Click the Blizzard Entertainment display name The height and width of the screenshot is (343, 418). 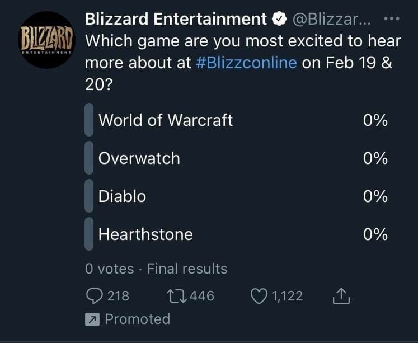click(176, 19)
